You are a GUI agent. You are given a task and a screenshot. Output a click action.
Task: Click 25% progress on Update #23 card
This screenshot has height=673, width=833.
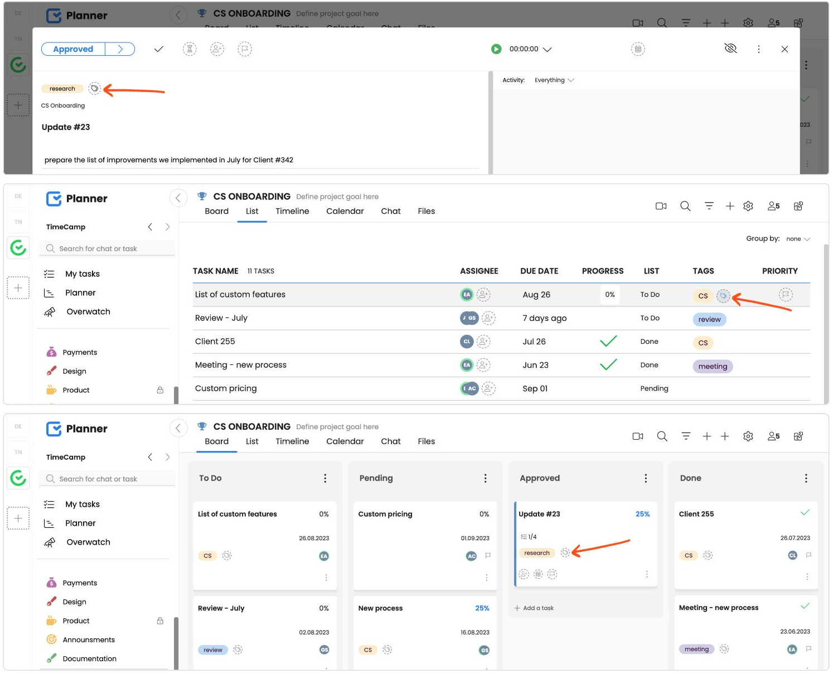[x=642, y=514]
